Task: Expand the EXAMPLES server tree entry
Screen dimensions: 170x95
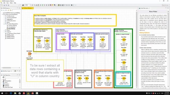Action: [x=2, y=13]
